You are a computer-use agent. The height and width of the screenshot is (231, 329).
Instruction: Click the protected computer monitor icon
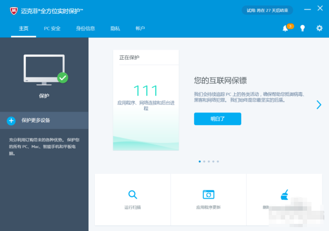click(44, 70)
